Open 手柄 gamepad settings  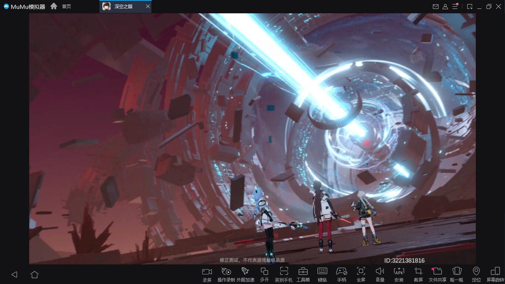(x=342, y=274)
